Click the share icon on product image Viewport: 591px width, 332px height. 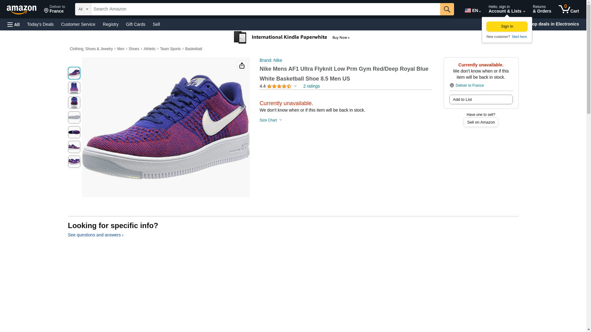point(242,65)
